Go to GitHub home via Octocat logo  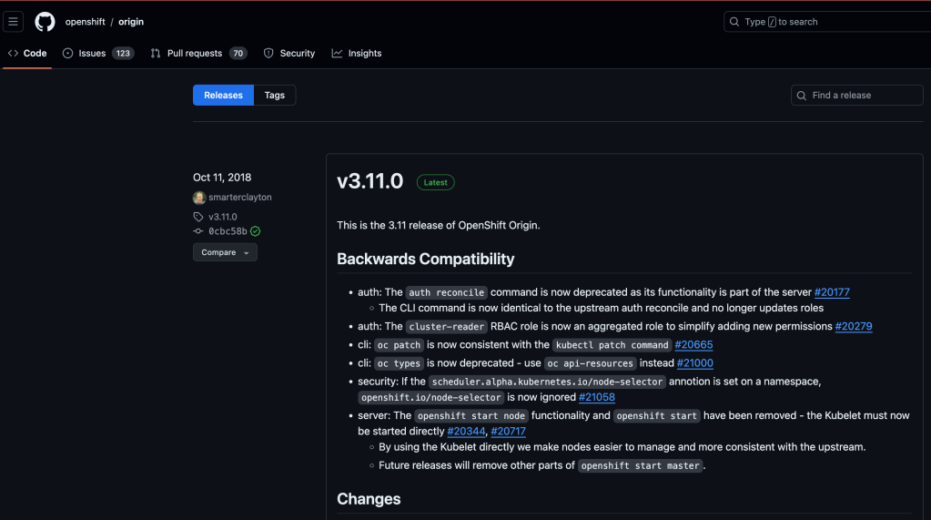click(x=45, y=22)
